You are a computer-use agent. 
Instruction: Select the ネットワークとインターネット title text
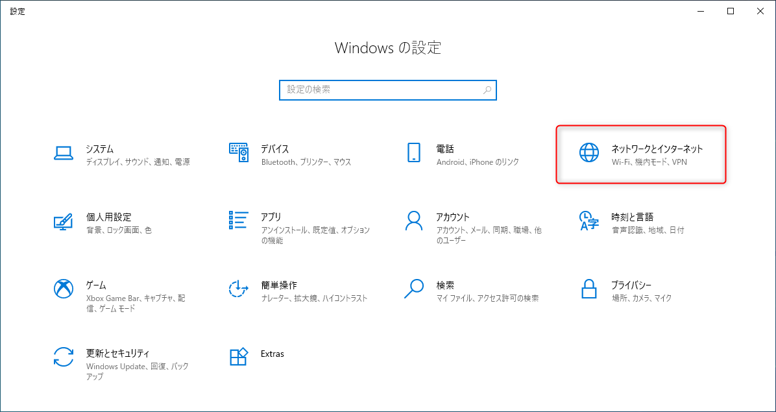pos(657,149)
